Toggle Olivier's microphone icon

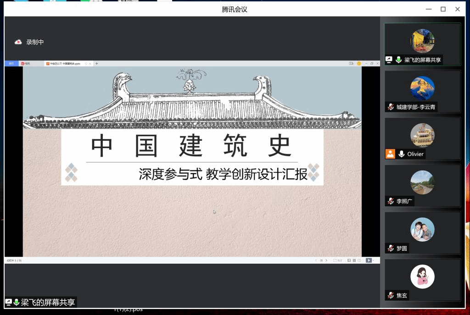401,154
